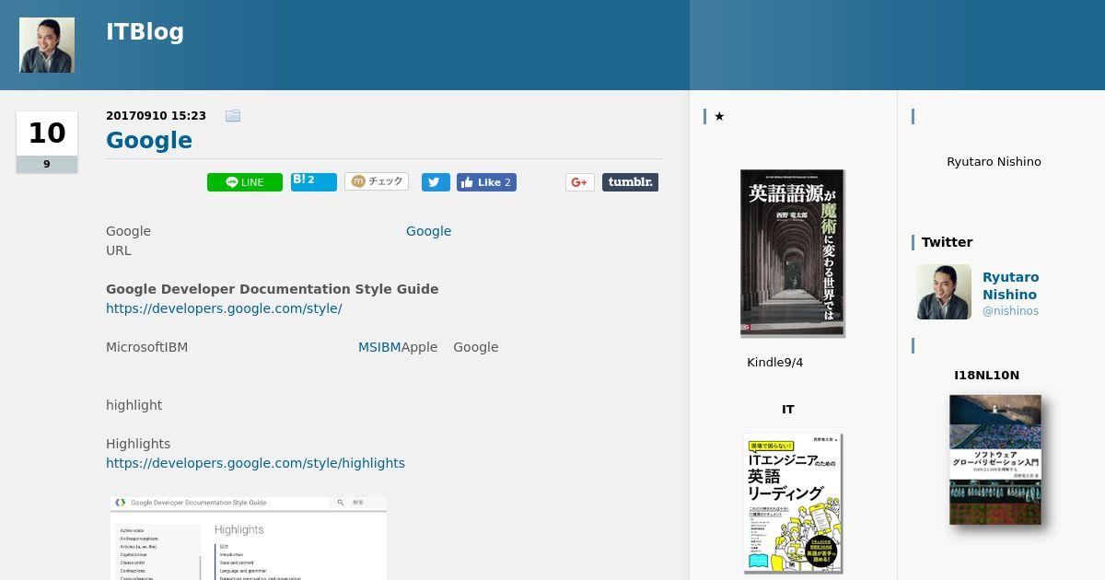Click the 20170910 15:23 timestamp

click(156, 116)
